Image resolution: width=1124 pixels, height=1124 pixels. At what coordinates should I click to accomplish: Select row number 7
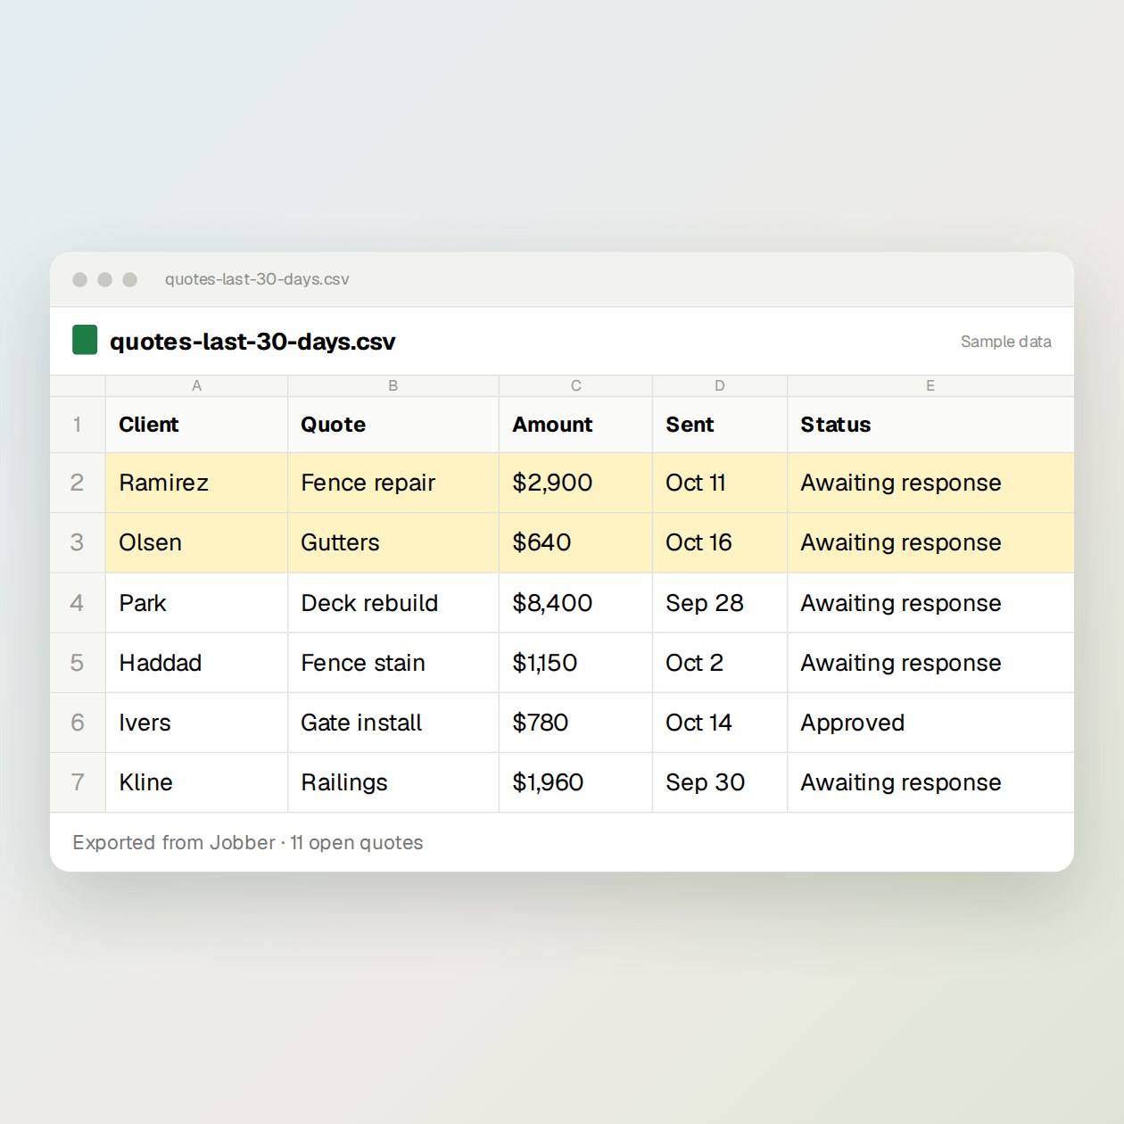click(x=78, y=782)
